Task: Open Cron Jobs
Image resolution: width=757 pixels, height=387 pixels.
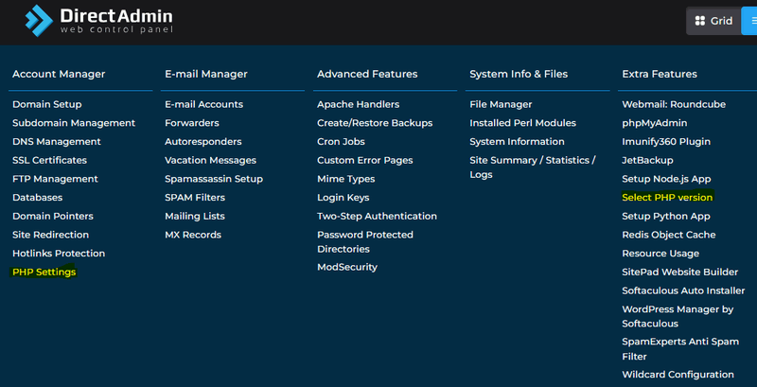Action: (x=341, y=142)
